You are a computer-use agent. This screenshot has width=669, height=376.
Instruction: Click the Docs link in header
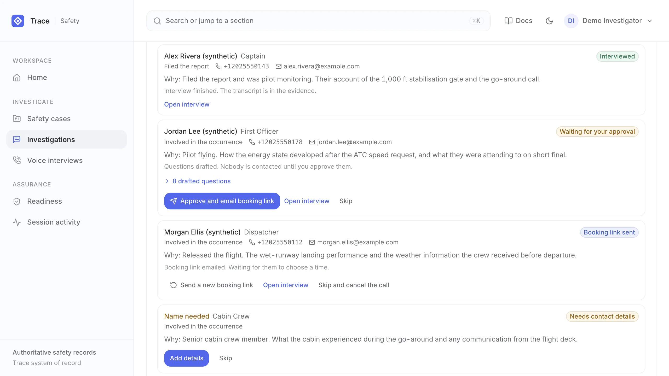point(518,21)
